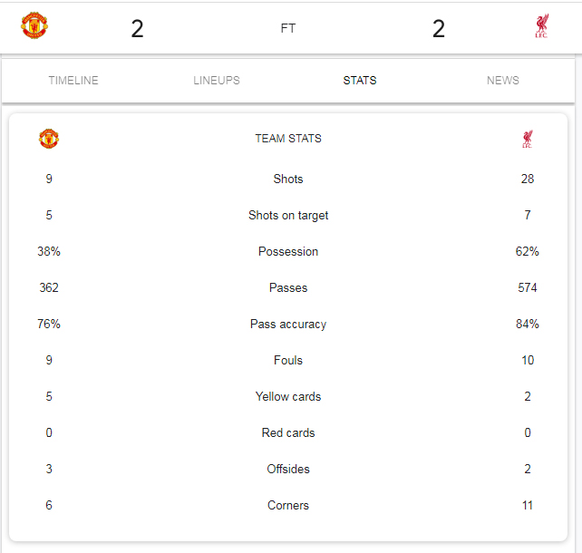Click the Manchester United crest in the score header
582x553 pixels.
34,25
